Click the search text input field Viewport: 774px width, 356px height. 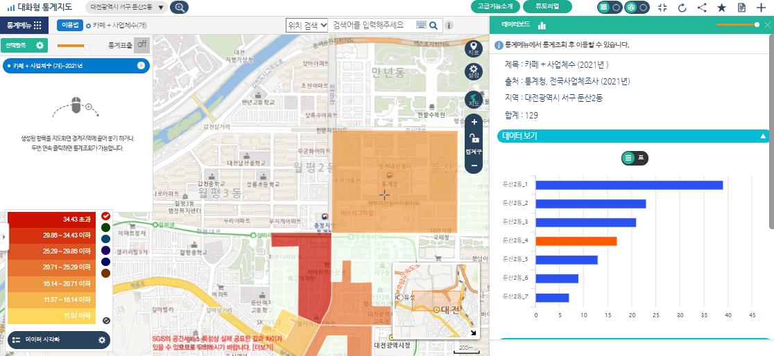tap(372, 25)
